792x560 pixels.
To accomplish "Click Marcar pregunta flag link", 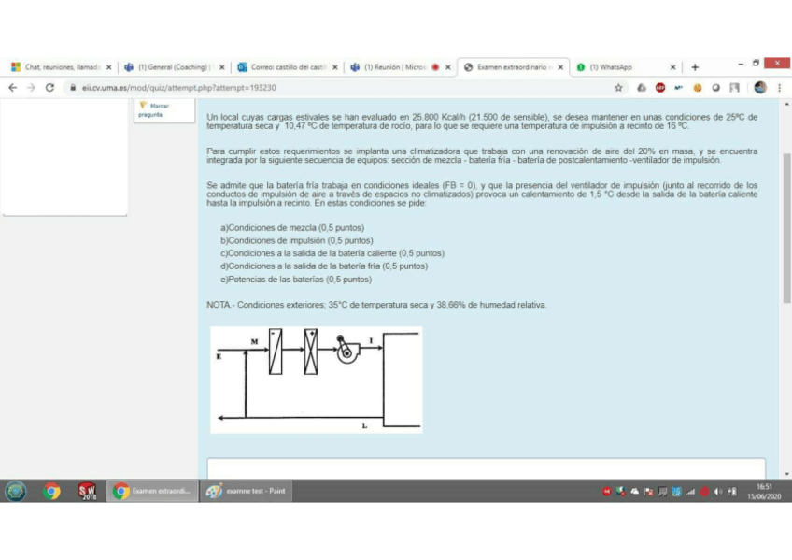I will pyautogui.click(x=154, y=110).
